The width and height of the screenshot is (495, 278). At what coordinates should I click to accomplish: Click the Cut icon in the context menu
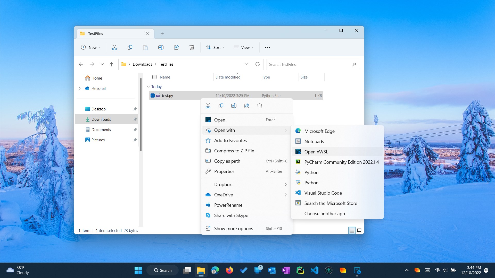(208, 106)
